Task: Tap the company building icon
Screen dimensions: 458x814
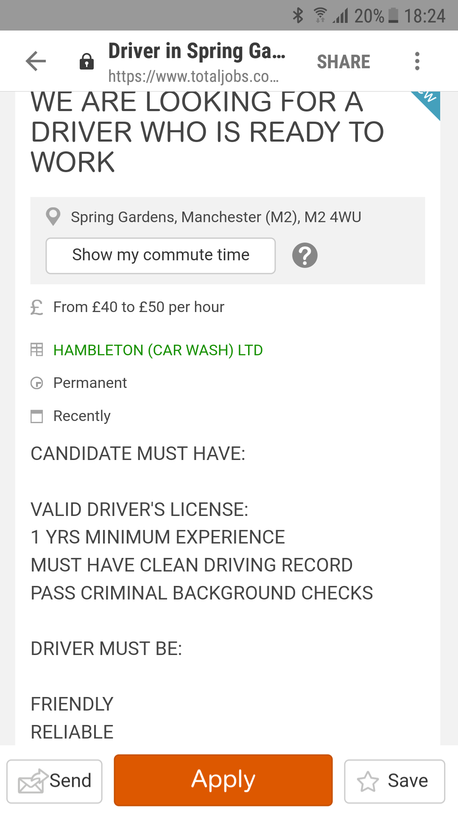Action: point(37,350)
